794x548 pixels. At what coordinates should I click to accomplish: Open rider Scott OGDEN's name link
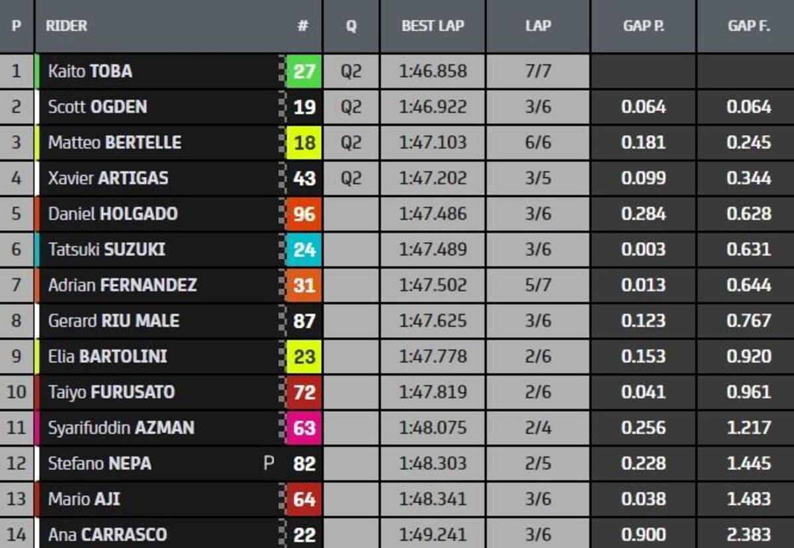click(x=97, y=107)
